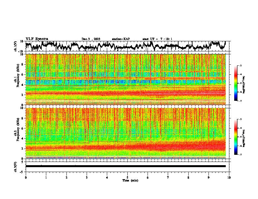Screen dimensions: 258x199
Task: Click the "station=KAP" header label
Action: click(x=121, y=39)
